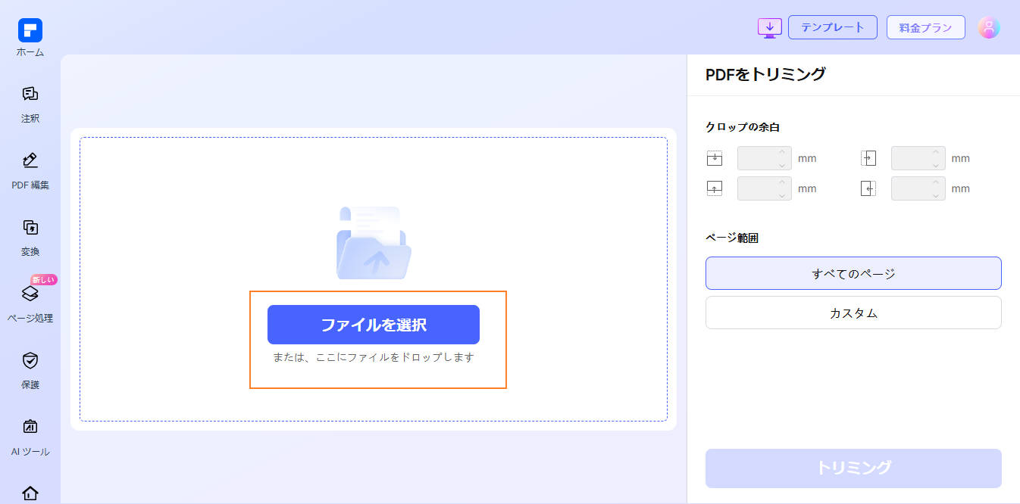
Task: Open the ページ処理 page tools
Action: 30,304
